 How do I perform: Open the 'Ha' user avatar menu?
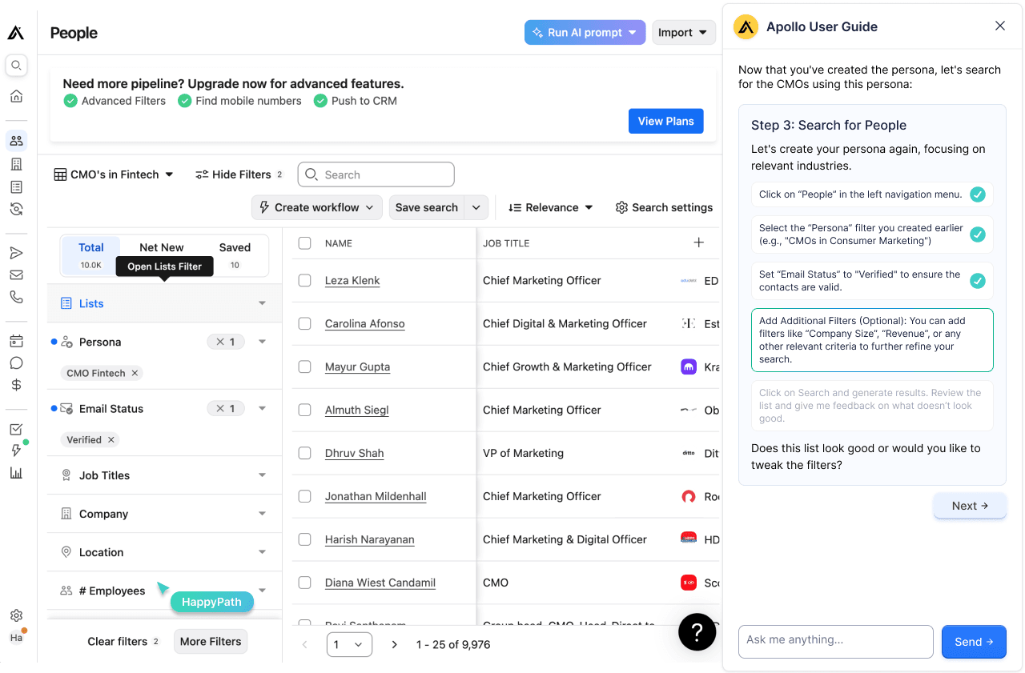16,638
